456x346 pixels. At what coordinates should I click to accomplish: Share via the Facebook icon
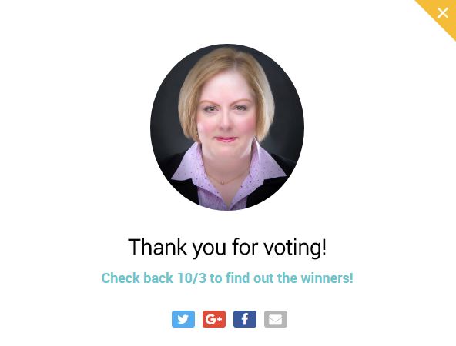tap(245, 319)
